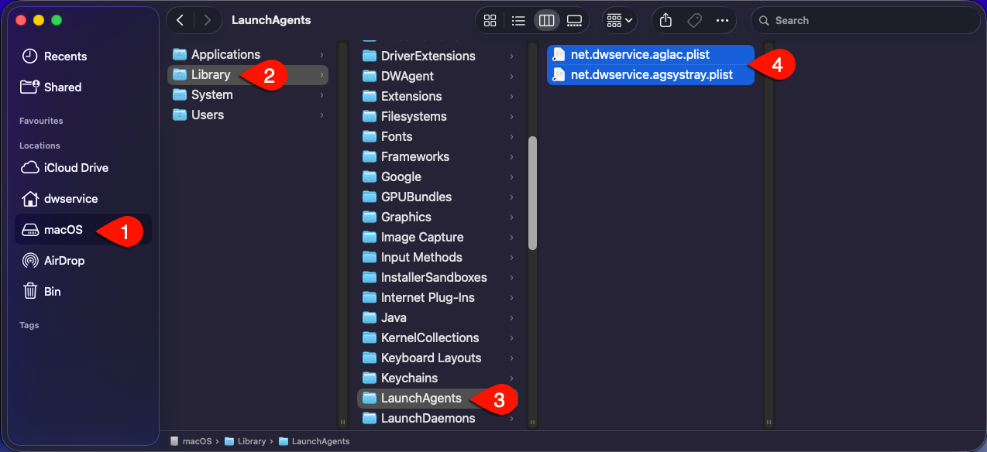This screenshot has height=452, width=987.
Task: Select the Applications folder
Action: pos(248,54)
